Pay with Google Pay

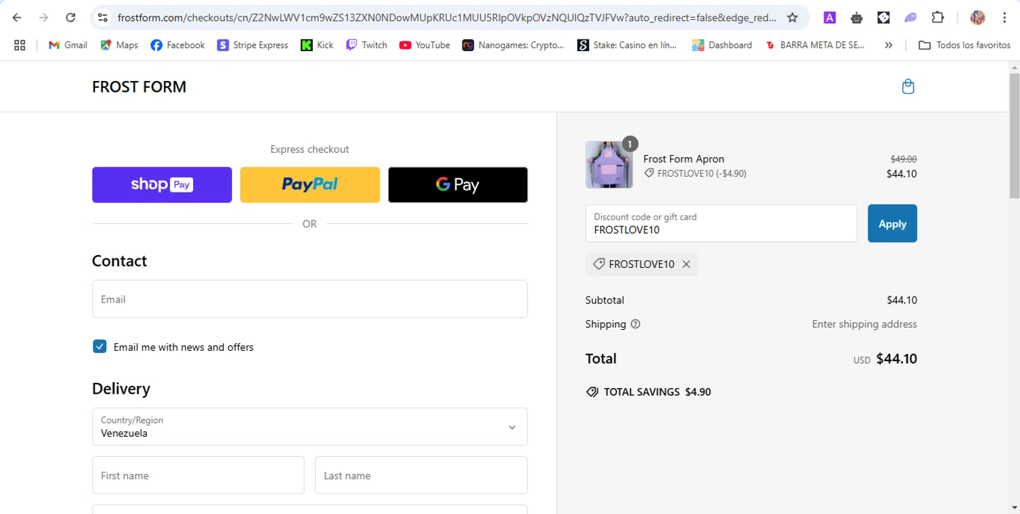coord(458,185)
